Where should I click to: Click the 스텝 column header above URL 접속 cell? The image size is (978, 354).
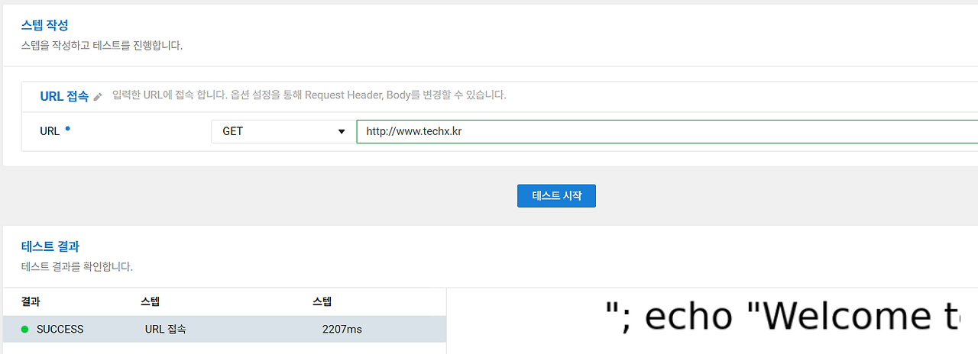151,301
